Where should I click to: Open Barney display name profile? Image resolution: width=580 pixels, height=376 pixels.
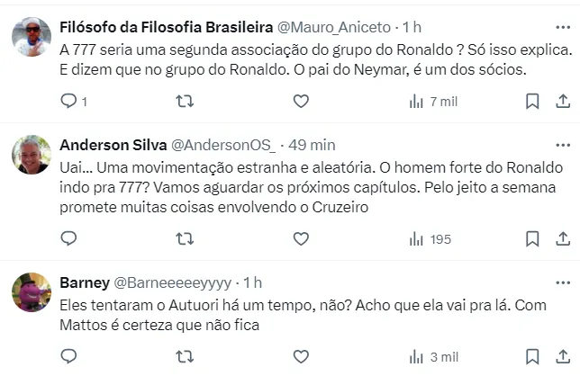coord(85,282)
